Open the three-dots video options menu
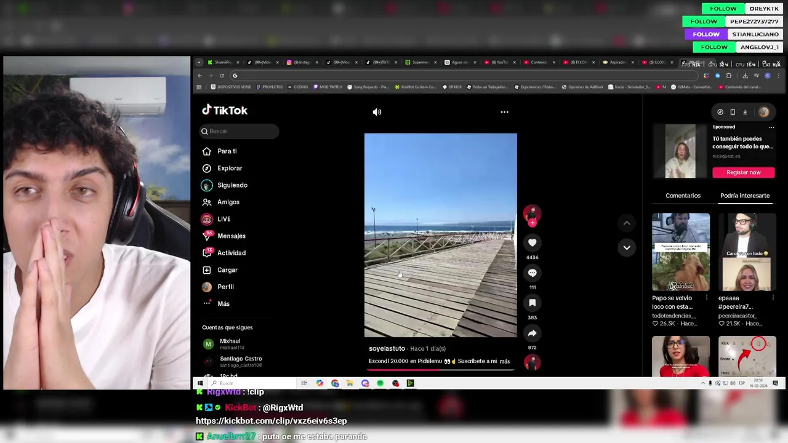This screenshot has height=443, width=788. tap(504, 112)
